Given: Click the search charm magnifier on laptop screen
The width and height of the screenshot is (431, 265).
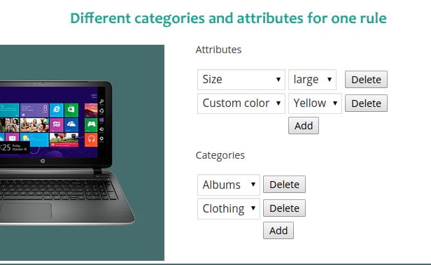Looking at the screenshot, I should click(x=101, y=101).
